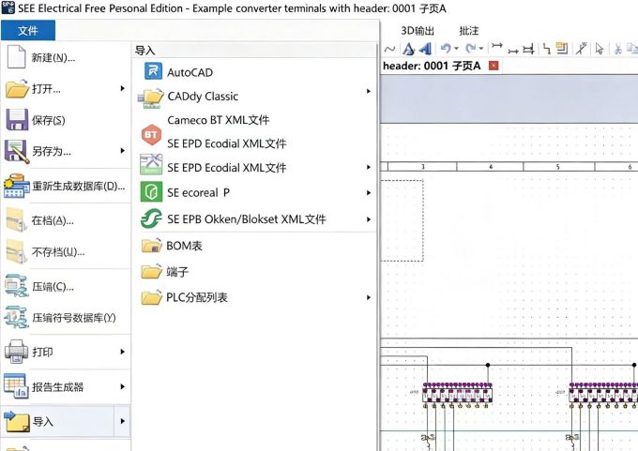
Task: Choose Cameco BT XML文件 import entry
Action: [218, 120]
